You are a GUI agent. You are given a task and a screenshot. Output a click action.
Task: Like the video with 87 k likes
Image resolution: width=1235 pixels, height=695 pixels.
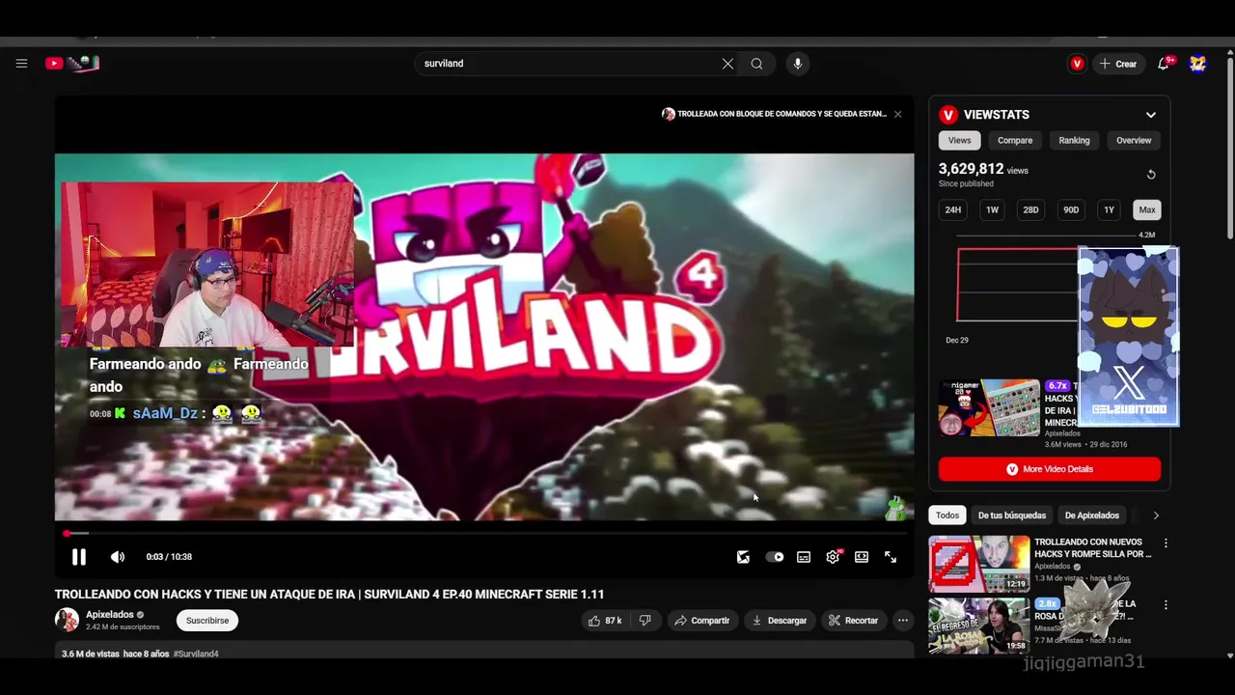[605, 621]
